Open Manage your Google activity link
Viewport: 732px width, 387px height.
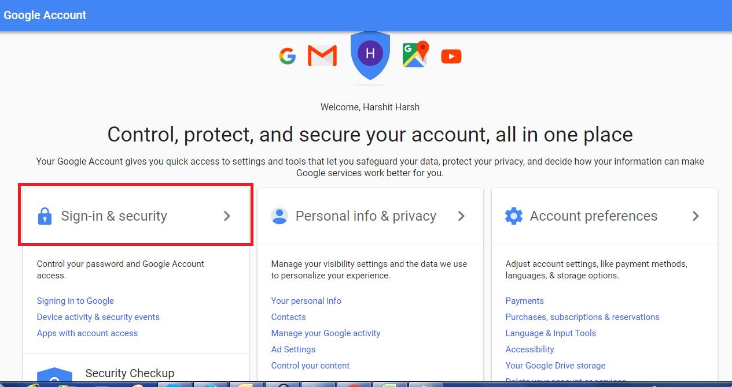tap(326, 333)
